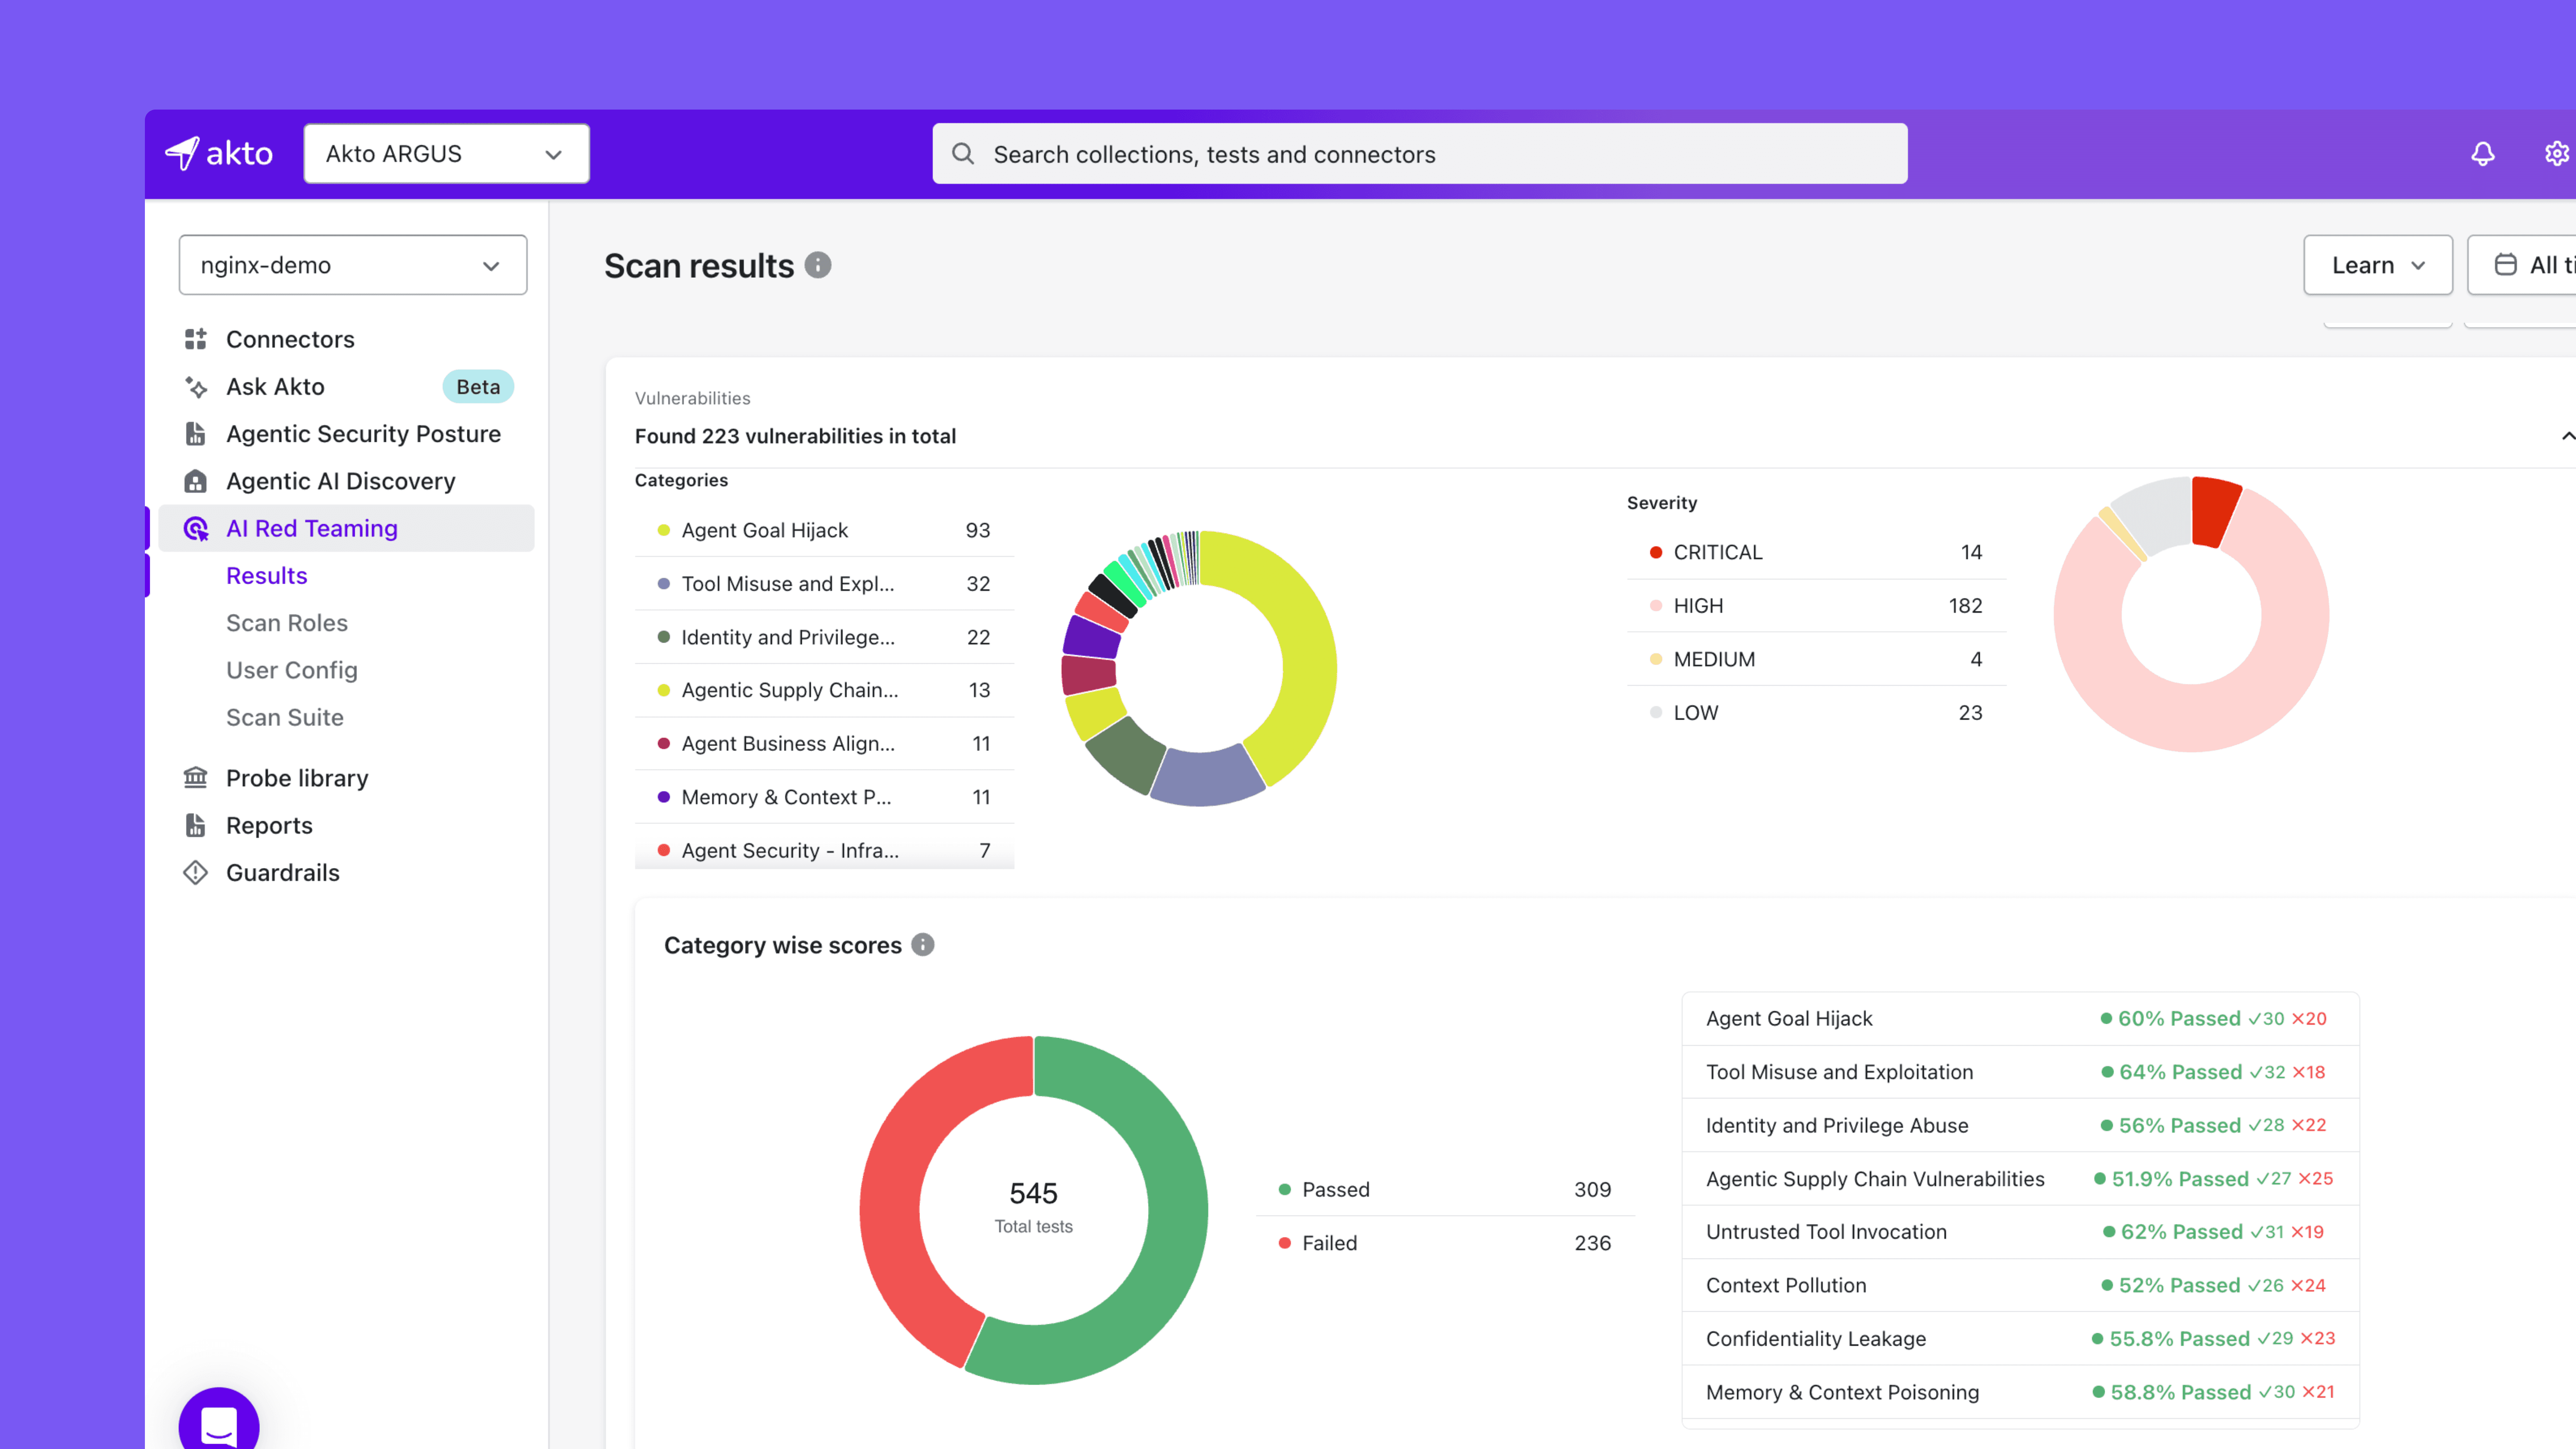Open Ask Akto Beta page
2576x1449 pixels.
(275, 386)
